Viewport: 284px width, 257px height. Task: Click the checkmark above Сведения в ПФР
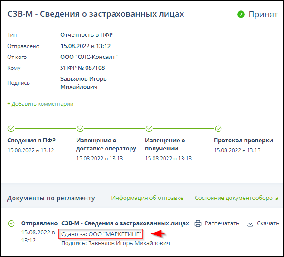click(11, 129)
